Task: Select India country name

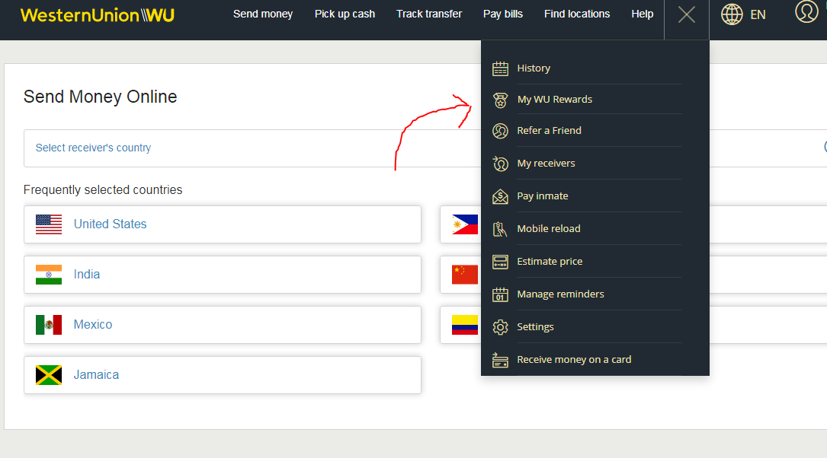Action: tap(86, 275)
